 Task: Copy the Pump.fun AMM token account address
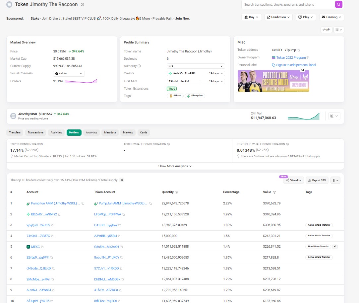(x=150, y=203)
